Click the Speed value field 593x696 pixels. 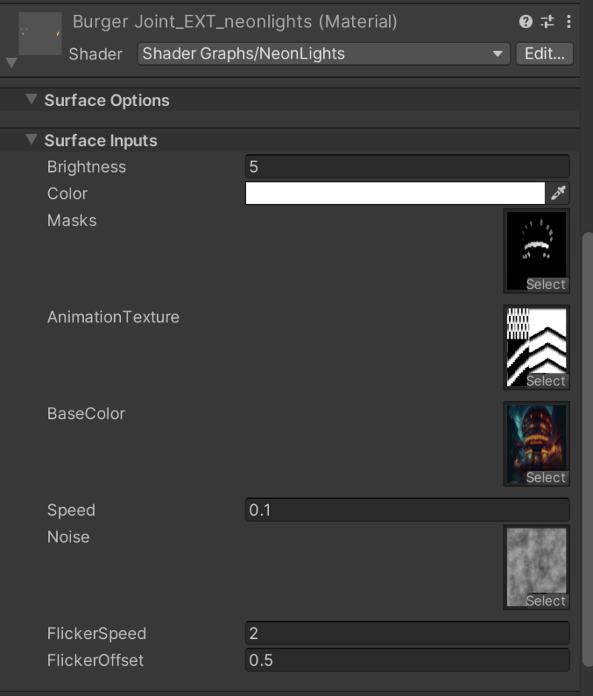[407, 510]
